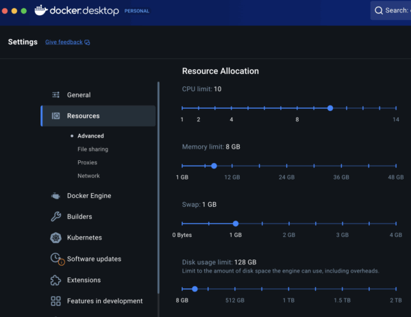
Task: Click the search magnifier icon
Action: coord(378,11)
